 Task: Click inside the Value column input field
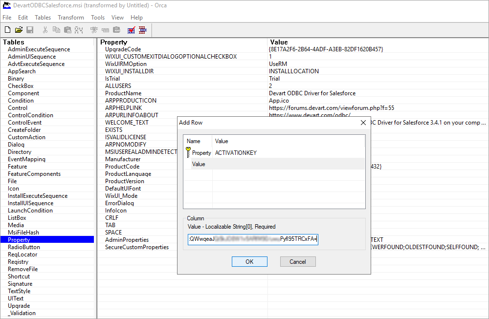point(252,239)
